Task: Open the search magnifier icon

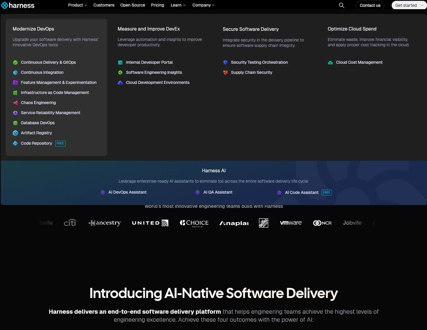Action: pos(341,5)
